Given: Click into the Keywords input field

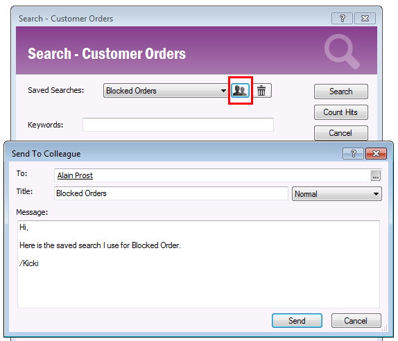Looking at the screenshot, I should (x=178, y=125).
